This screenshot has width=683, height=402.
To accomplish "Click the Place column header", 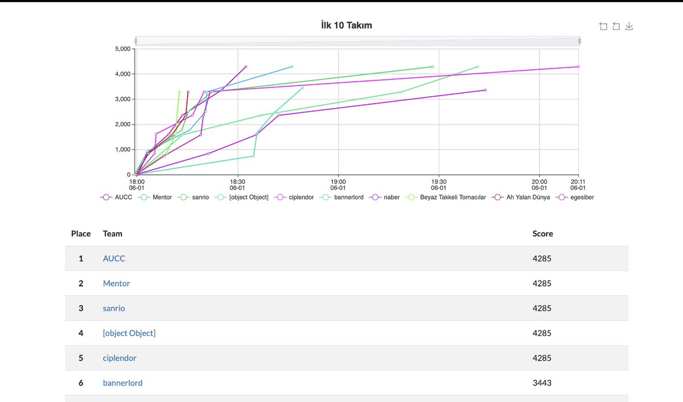I will [x=81, y=234].
